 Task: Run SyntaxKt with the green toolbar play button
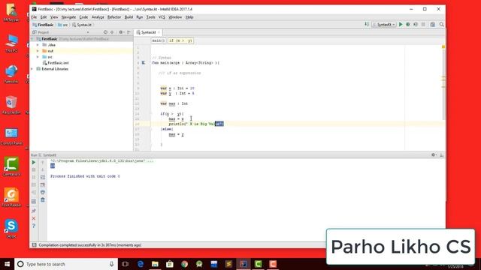[x=401, y=25]
